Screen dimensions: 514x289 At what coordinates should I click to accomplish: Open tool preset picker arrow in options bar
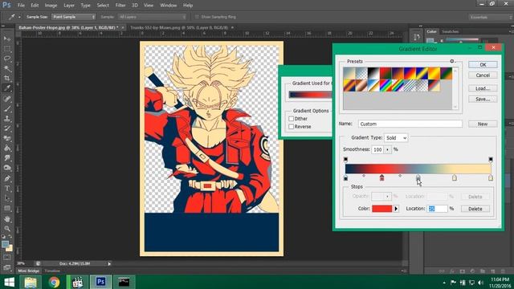[19, 17]
